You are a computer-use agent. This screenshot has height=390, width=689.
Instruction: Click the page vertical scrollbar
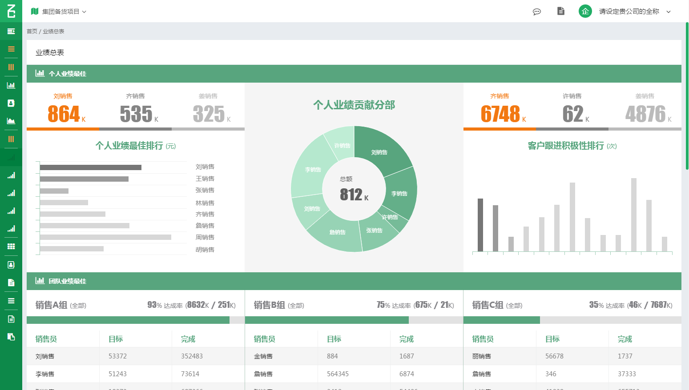pos(687,96)
